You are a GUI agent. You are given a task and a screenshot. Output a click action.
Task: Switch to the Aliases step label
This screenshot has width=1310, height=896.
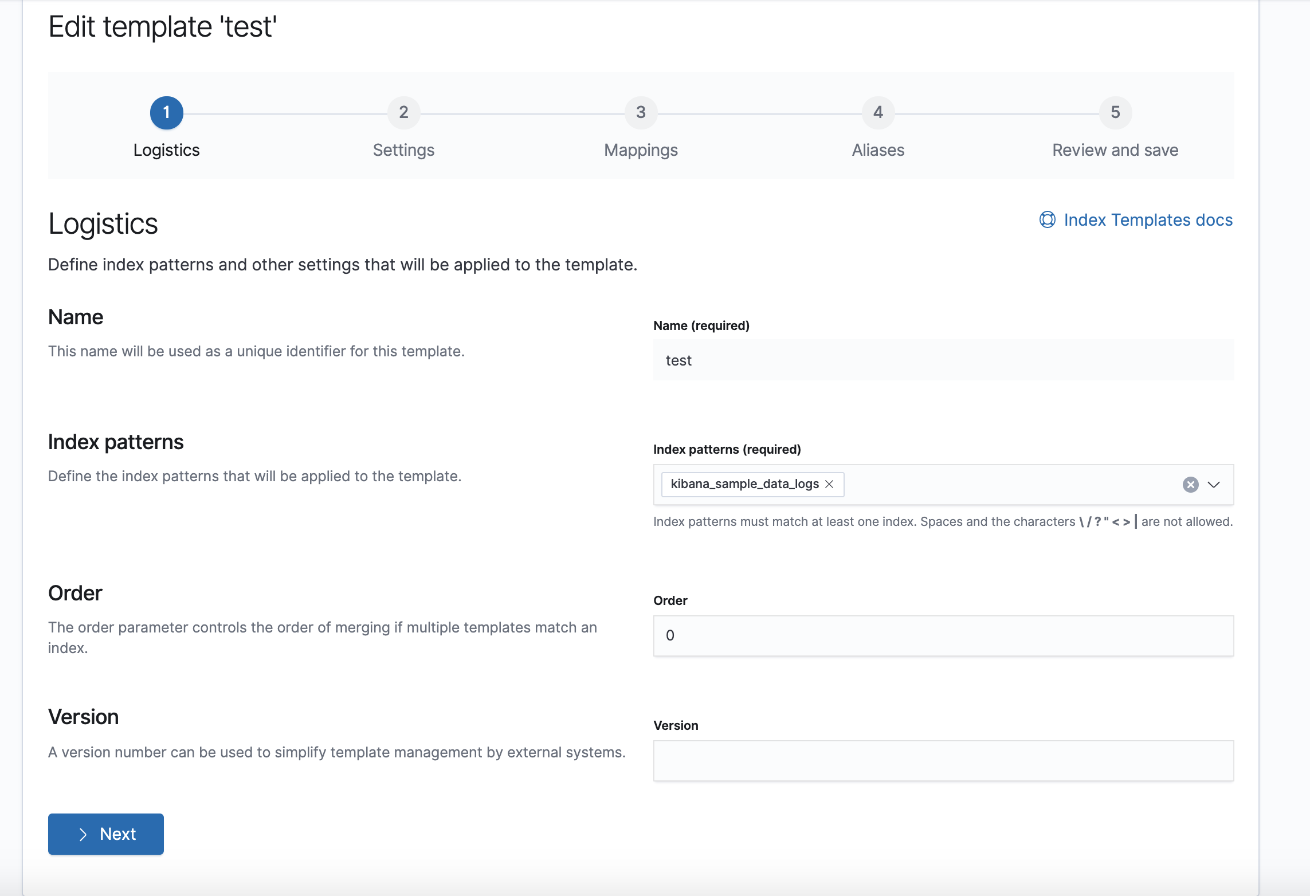pos(878,150)
